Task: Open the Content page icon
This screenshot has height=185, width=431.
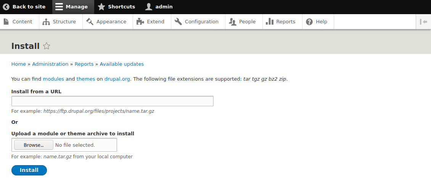Action: (x=6, y=21)
